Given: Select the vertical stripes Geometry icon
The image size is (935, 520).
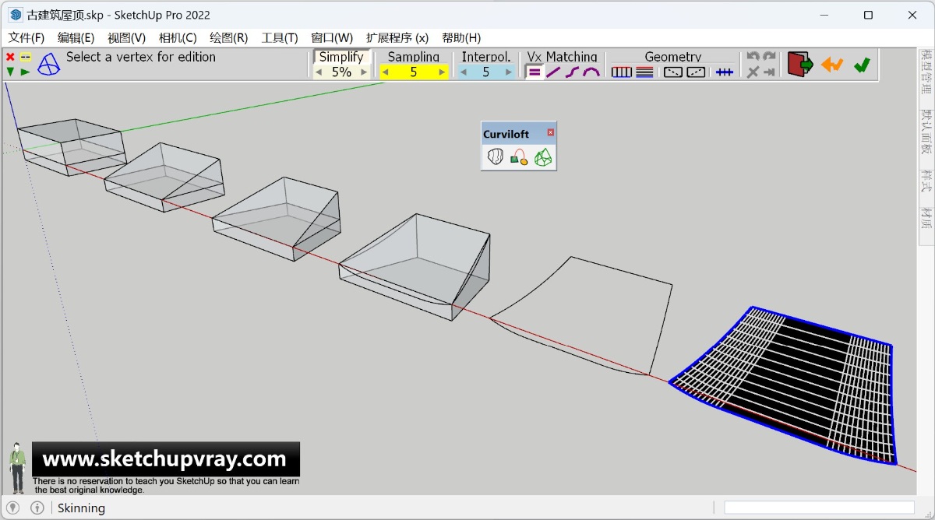Looking at the screenshot, I should [x=620, y=72].
